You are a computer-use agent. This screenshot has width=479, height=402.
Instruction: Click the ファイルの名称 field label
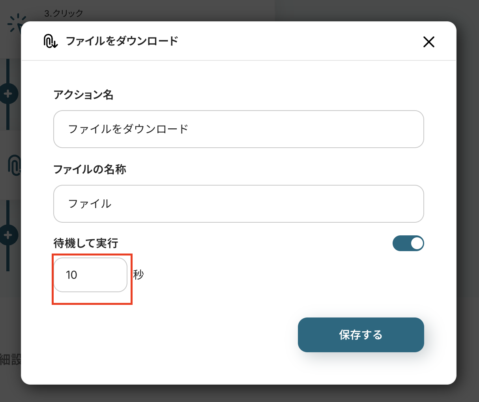[90, 169]
